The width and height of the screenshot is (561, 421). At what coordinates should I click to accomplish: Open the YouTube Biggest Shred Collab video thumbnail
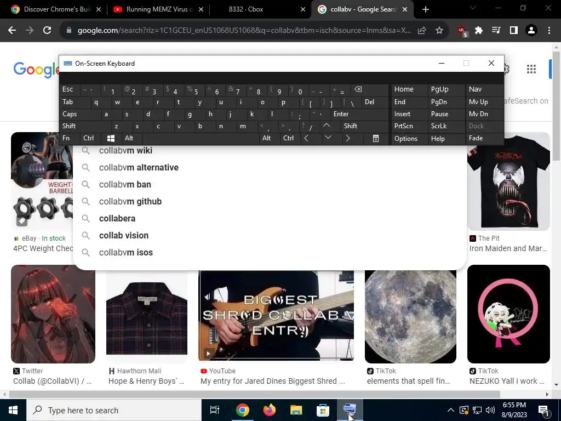[276, 315]
